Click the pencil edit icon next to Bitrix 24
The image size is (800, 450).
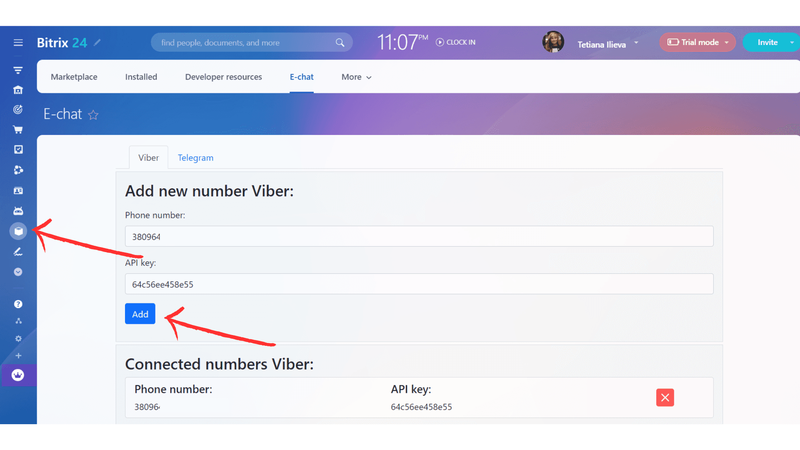click(x=97, y=42)
